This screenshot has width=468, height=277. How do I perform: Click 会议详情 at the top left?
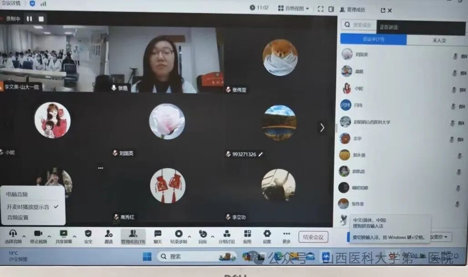[x=11, y=3]
